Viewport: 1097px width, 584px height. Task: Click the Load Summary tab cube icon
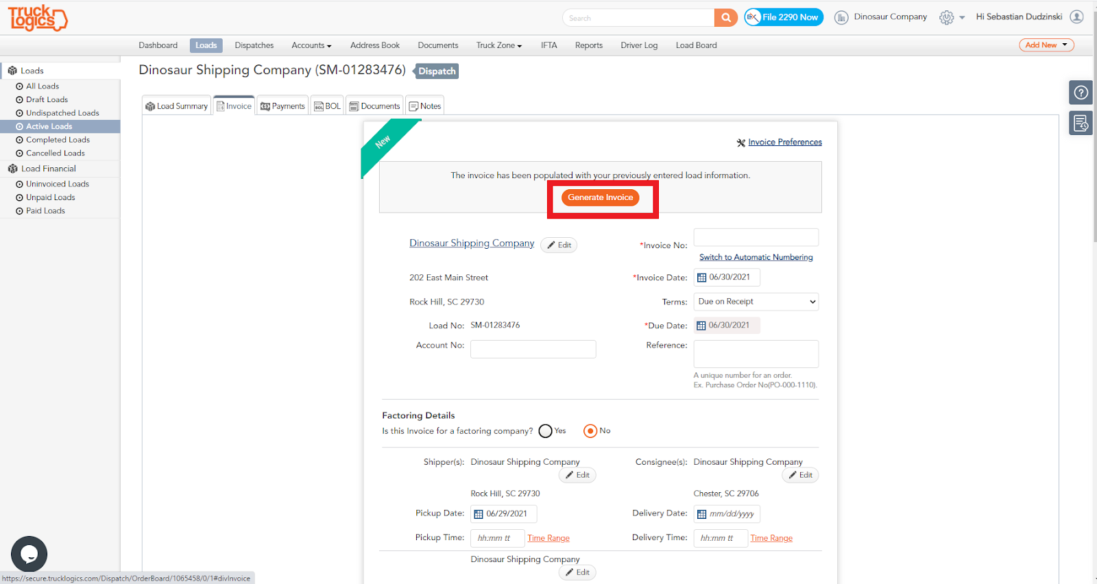coord(150,106)
